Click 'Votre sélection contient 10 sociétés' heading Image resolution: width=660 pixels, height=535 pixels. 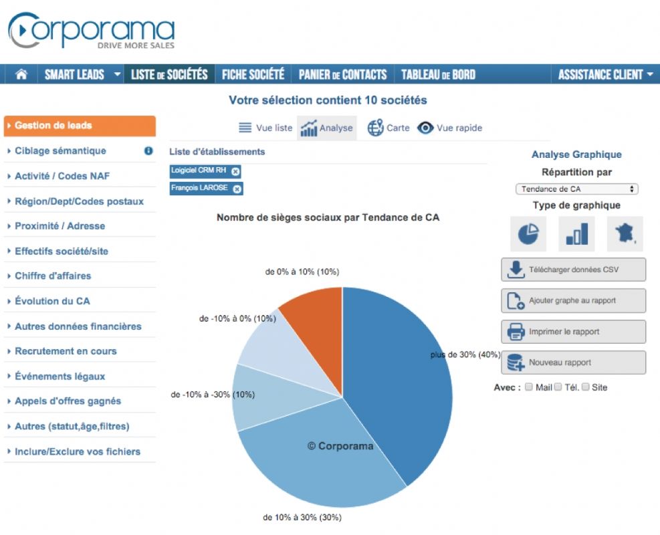328,100
